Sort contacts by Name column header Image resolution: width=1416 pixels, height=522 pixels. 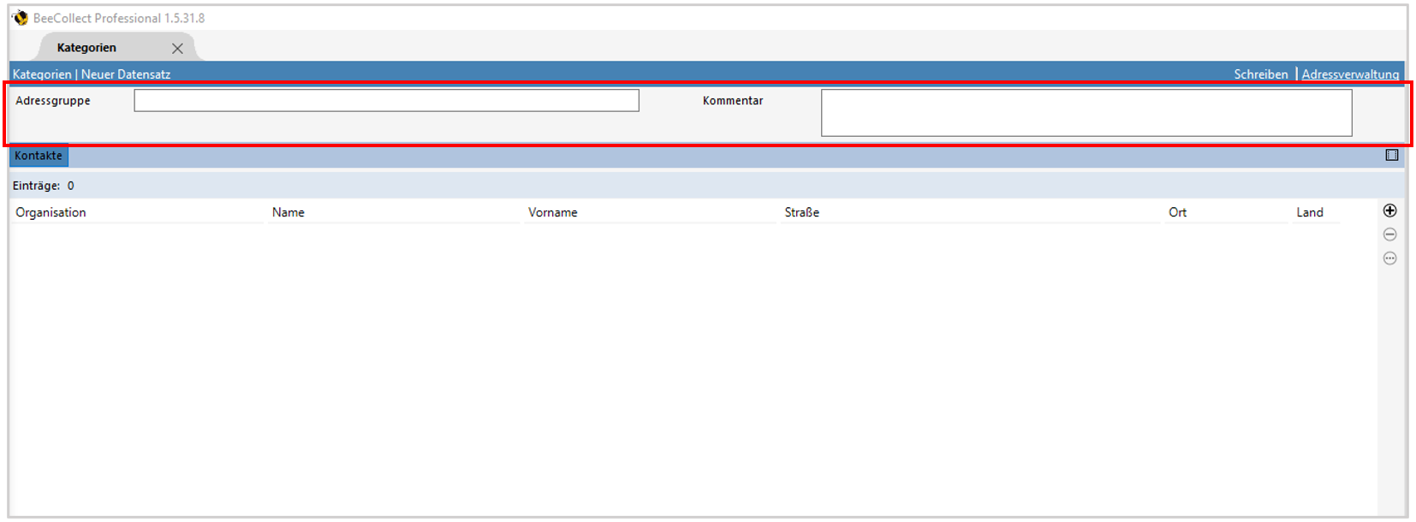tap(289, 212)
